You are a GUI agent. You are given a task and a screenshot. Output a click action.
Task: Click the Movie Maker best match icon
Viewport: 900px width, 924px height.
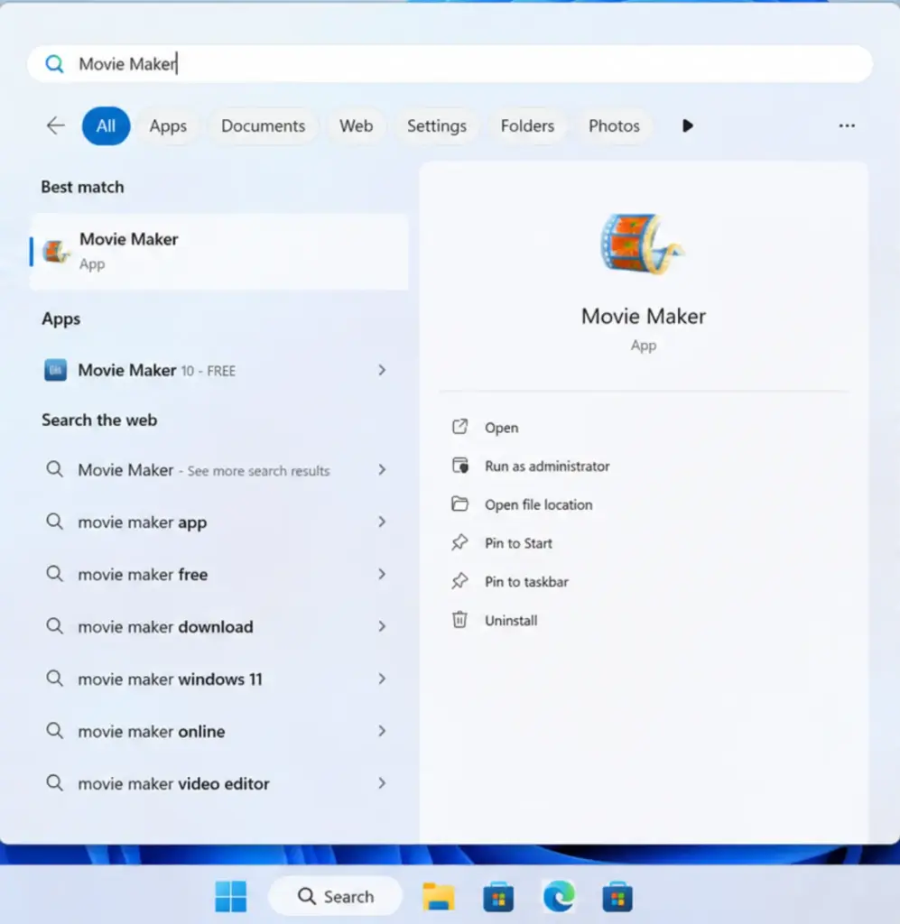click(x=56, y=252)
